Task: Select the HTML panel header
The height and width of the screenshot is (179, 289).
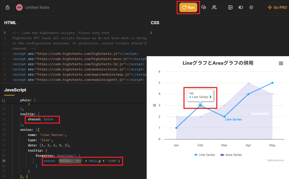Action: 10,22
